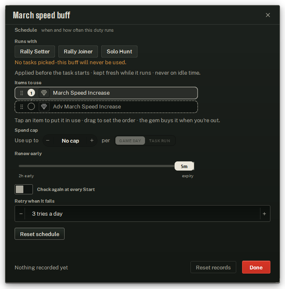Click the Nothing recorded yet status text
Screen dimensions: 285x289
point(41,267)
